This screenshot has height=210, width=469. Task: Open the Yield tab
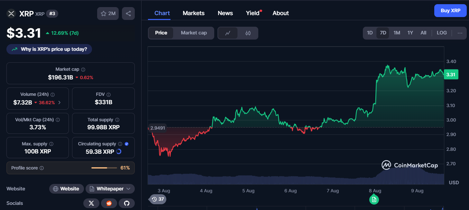(253, 13)
